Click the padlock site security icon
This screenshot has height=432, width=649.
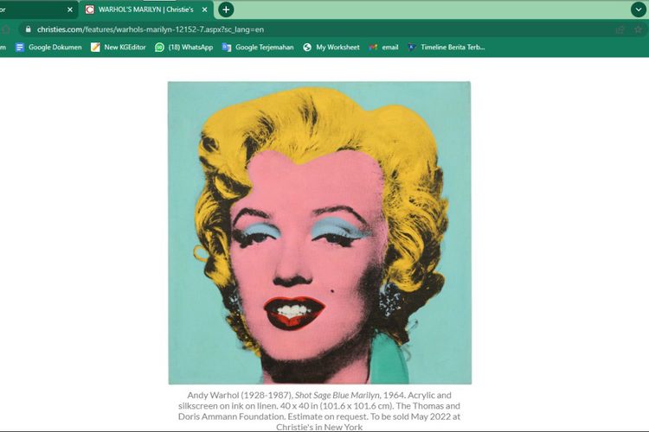pos(29,29)
